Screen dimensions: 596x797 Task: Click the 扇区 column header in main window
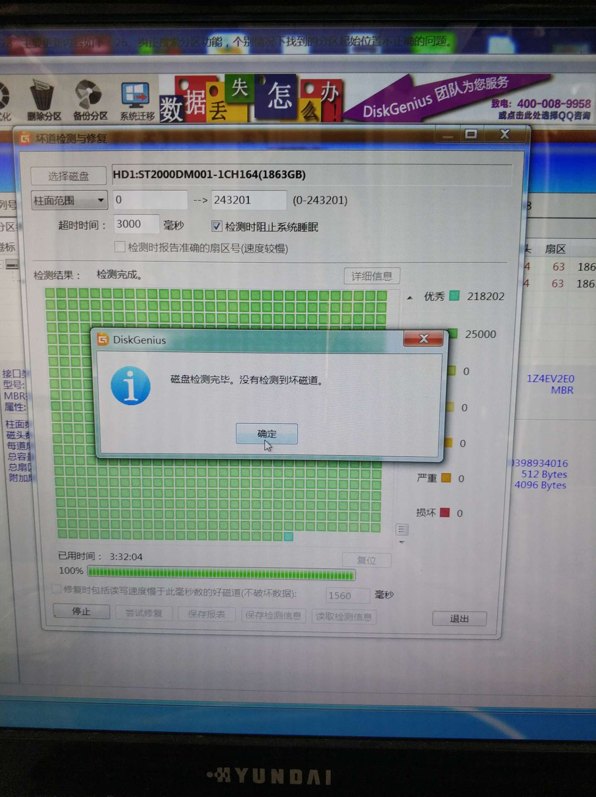point(555,249)
